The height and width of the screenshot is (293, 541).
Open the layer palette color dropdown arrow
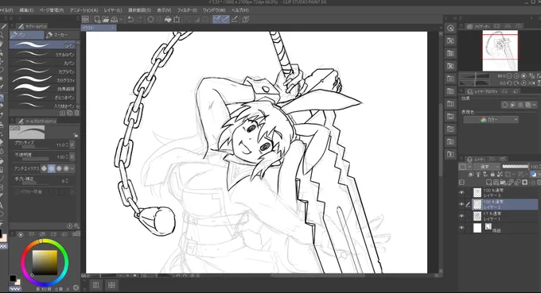(x=469, y=167)
